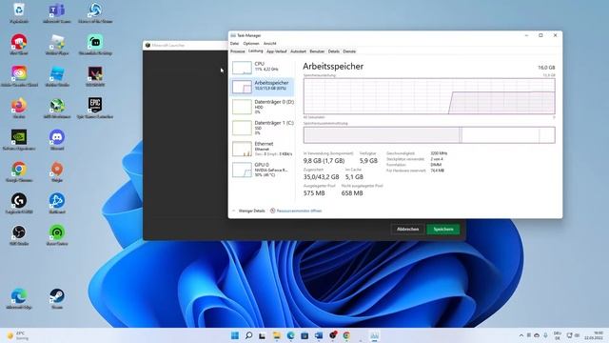The width and height of the screenshot is (609, 343).
Task: Click the Arbeitsspeicher heading text
Action: click(x=333, y=67)
